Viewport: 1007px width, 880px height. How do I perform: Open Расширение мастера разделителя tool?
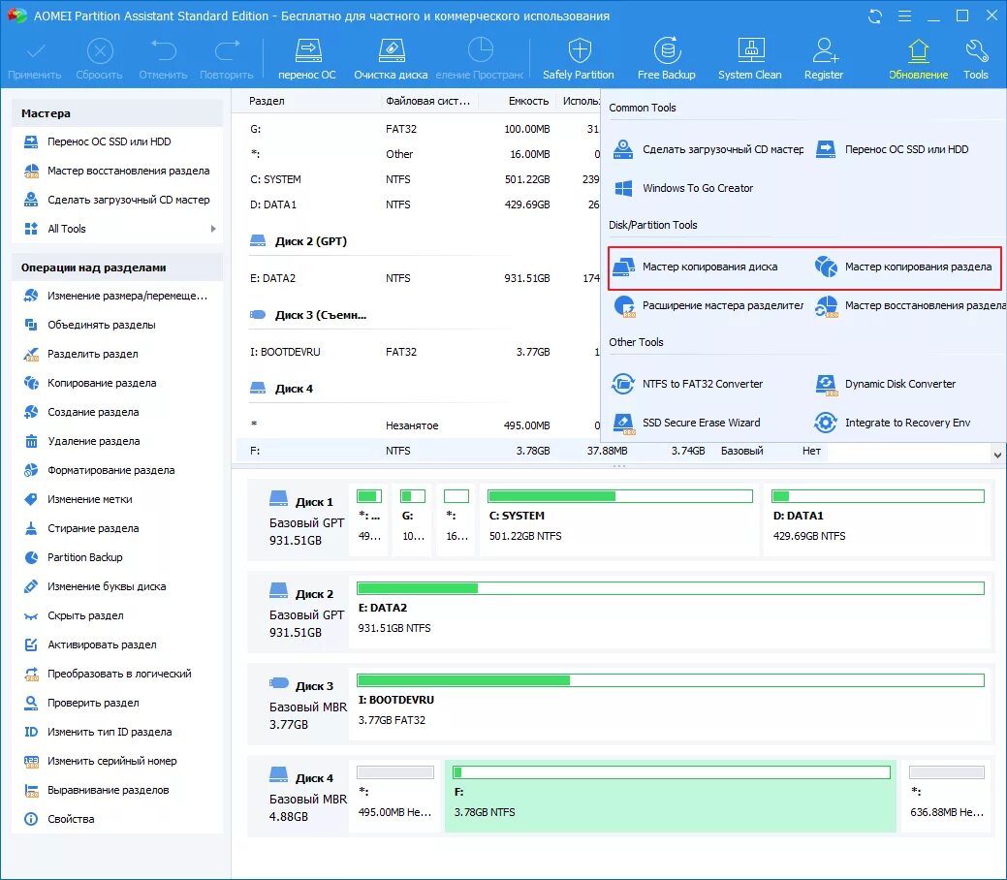tap(708, 305)
